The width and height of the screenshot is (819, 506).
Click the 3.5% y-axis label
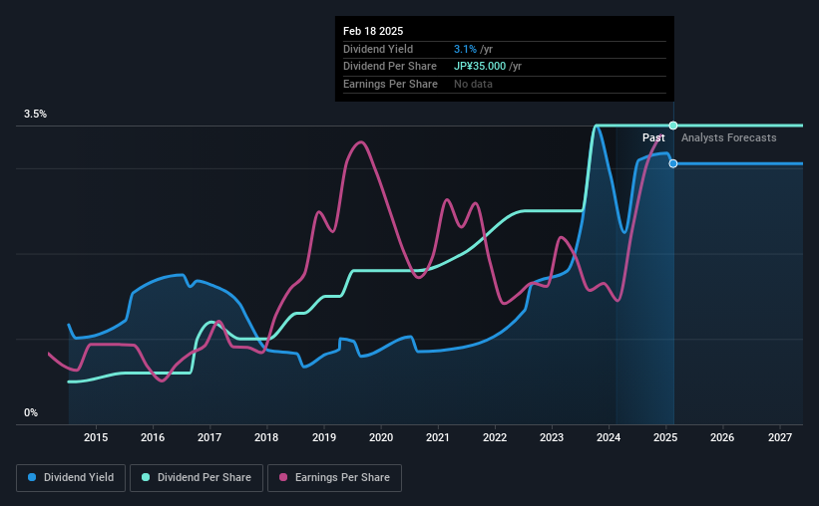coord(35,114)
